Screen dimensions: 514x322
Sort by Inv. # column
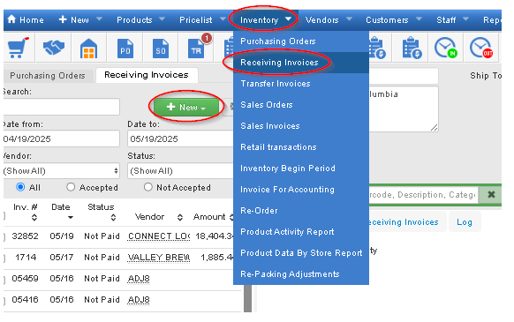(x=26, y=212)
